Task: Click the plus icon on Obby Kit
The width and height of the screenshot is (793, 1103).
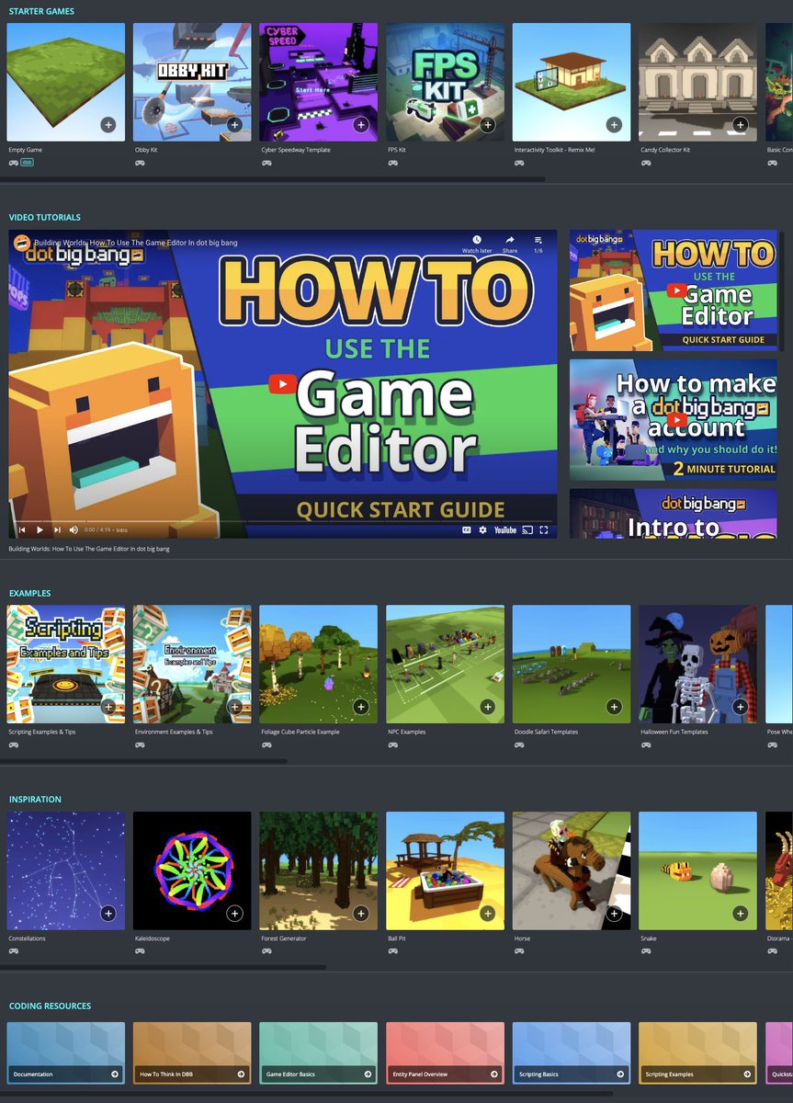Action: pos(234,125)
